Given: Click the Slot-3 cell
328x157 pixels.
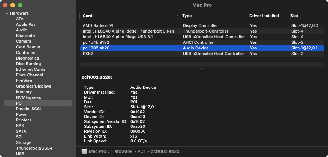Looking at the screenshot, I should click(297, 43).
